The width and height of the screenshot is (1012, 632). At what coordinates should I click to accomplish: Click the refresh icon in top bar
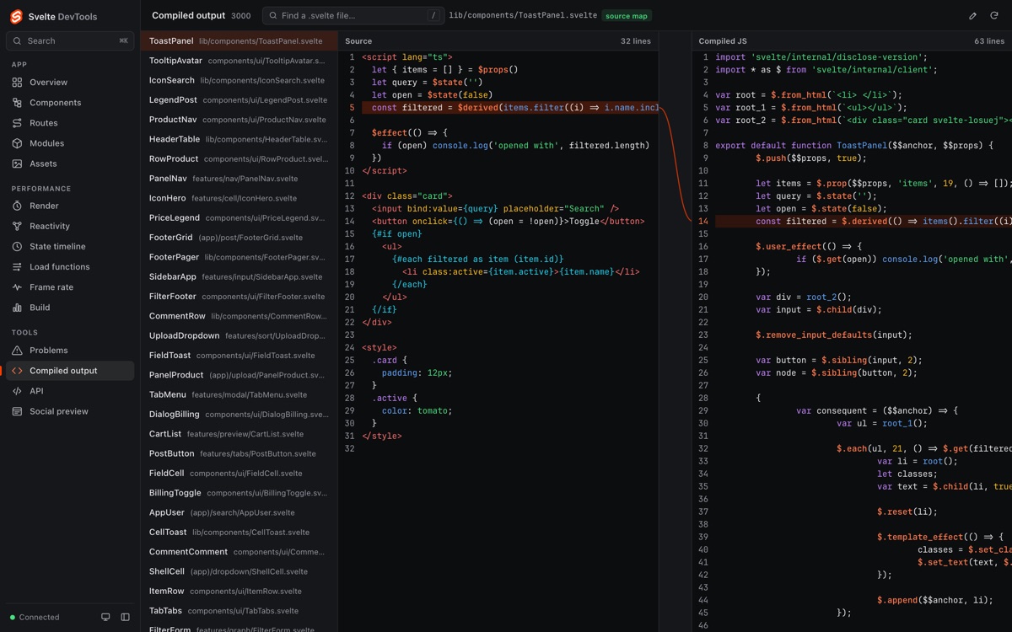click(994, 15)
